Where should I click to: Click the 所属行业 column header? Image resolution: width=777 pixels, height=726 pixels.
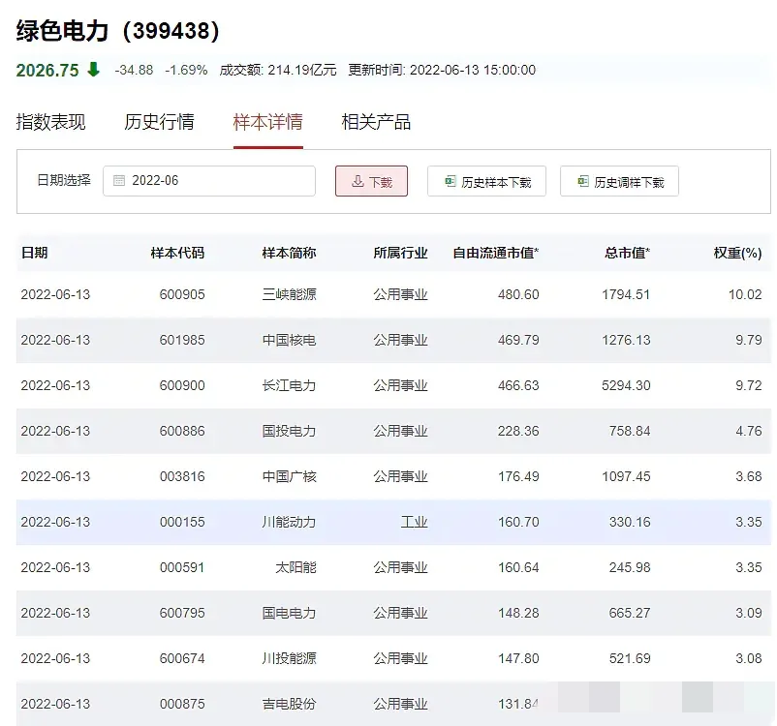400,253
